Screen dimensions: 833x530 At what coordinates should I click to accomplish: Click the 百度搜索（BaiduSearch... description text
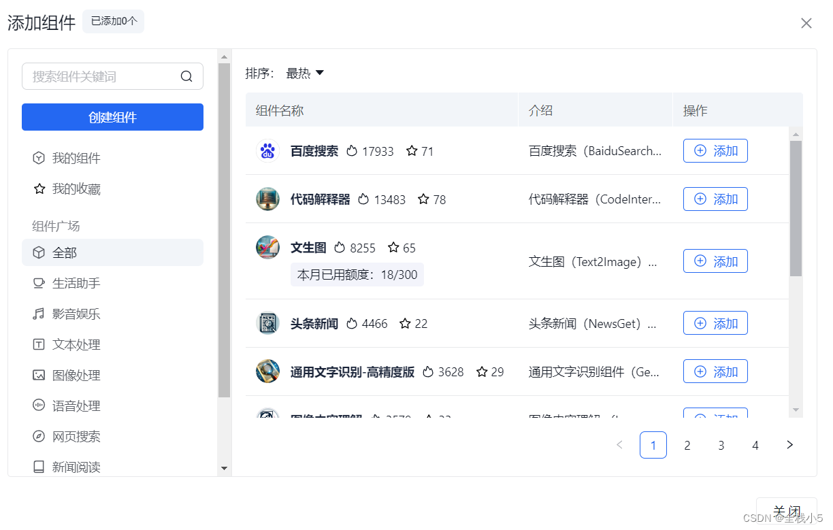click(x=595, y=151)
